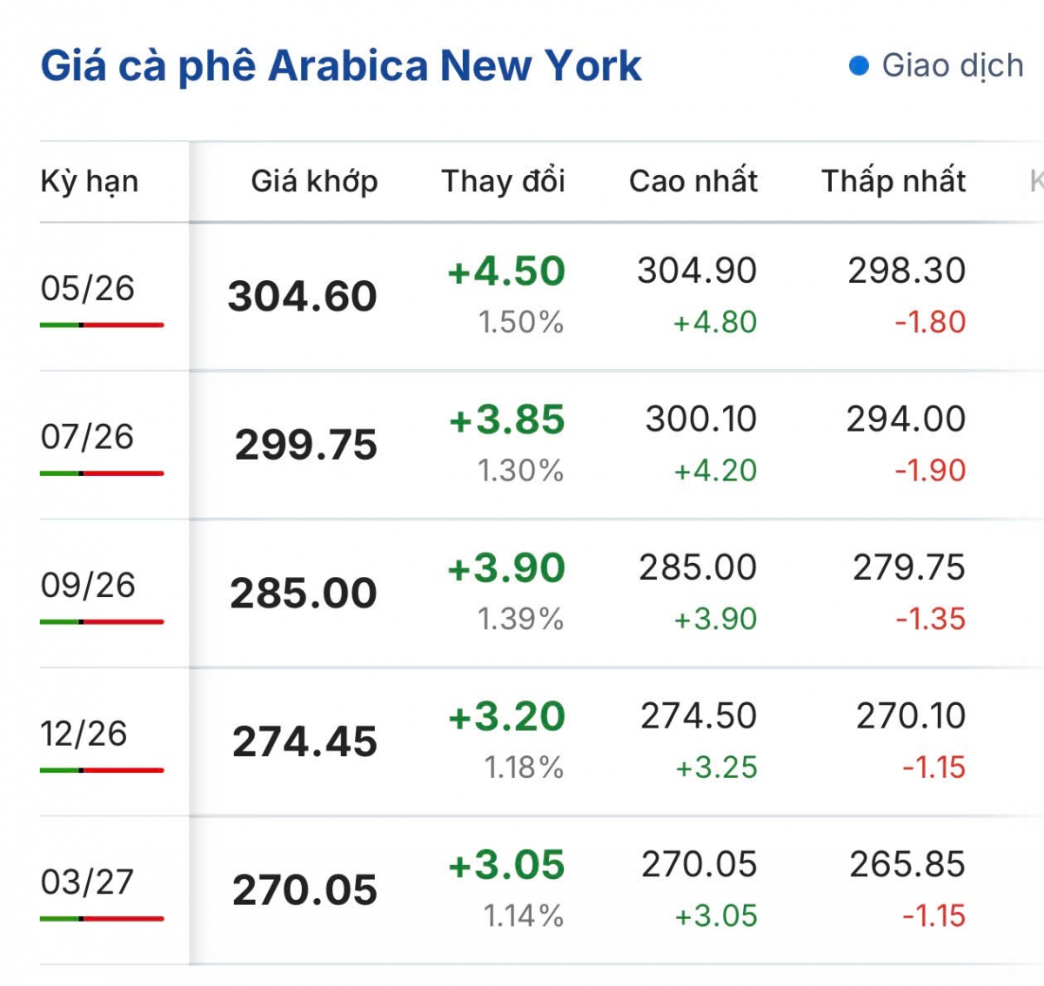Click the price range bar under 09/26
Viewport: 1044px width, 986px height.
pyautogui.click(x=100, y=621)
